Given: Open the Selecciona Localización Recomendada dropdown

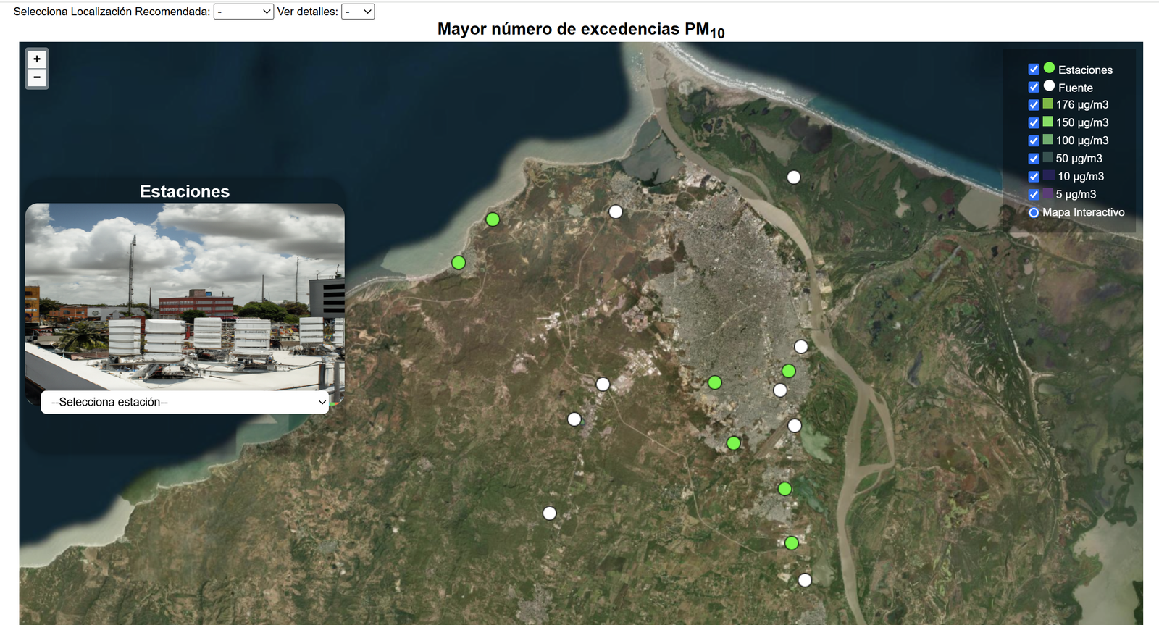Looking at the screenshot, I should pyautogui.click(x=243, y=12).
